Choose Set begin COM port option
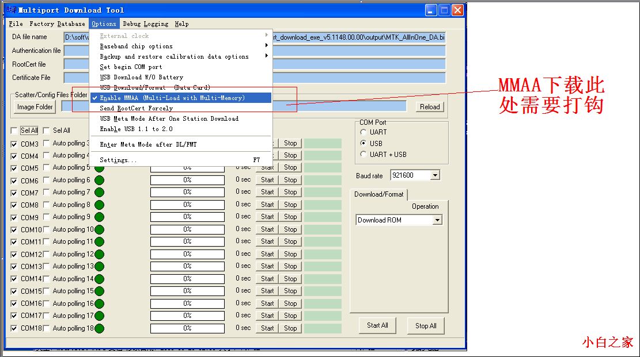Screen dimensions: 640x357 (x=180, y=67)
